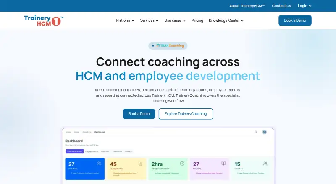Image resolution: width=336 pixels, height=184 pixels.
Task: Open the 45 Engagements summary card
Action: click(126, 169)
